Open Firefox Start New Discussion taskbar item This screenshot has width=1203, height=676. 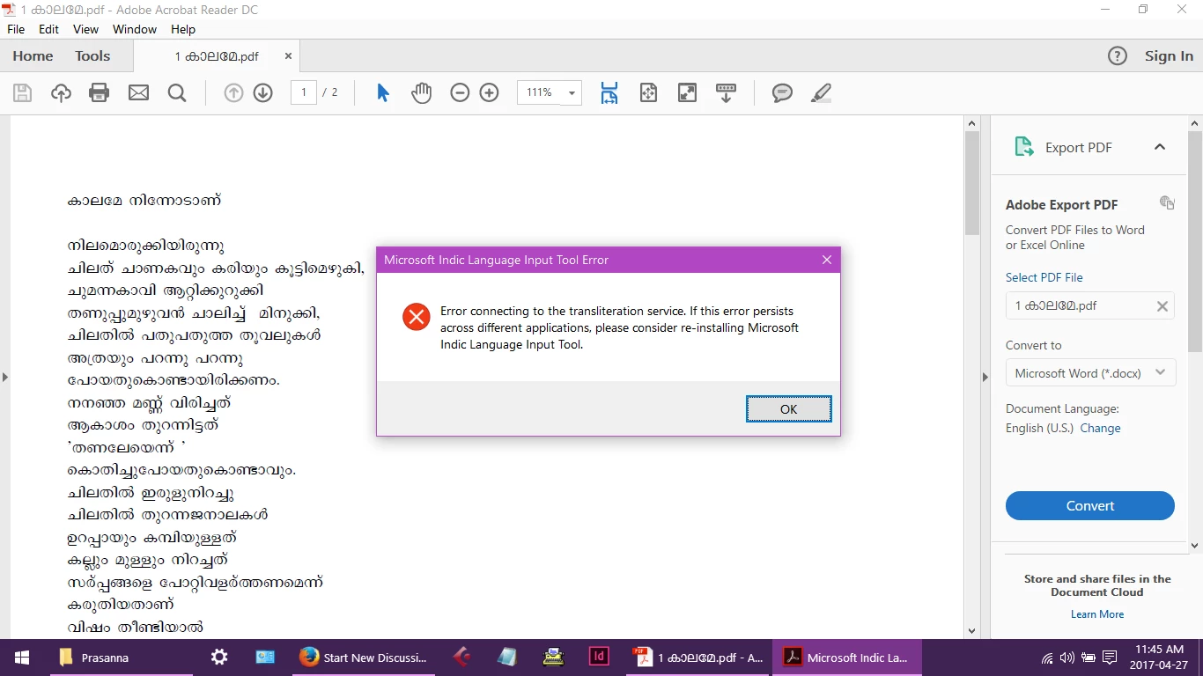coord(364,658)
